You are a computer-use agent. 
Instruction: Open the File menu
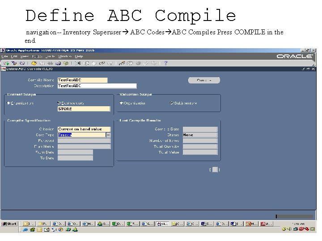tap(4, 56)
